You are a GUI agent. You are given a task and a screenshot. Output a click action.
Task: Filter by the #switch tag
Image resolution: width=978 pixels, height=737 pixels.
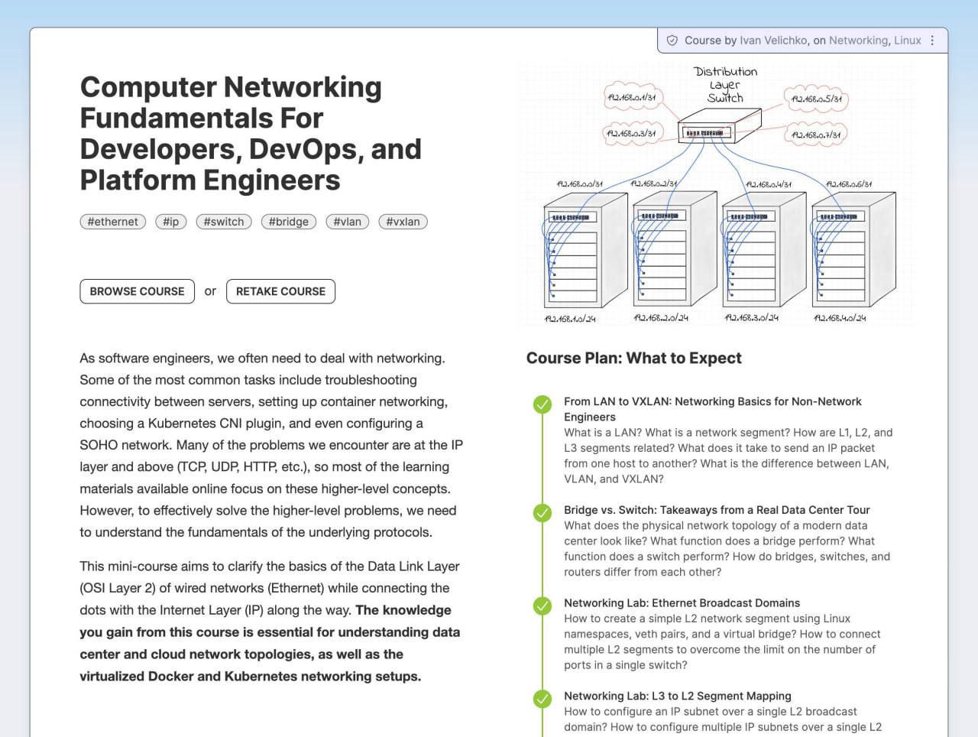point(224,222)
